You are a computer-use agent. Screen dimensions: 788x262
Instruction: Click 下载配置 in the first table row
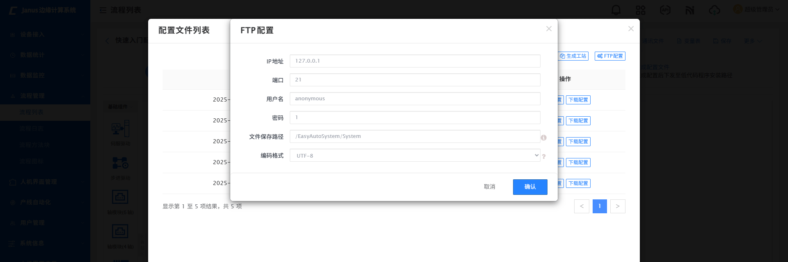[x=578, y=100]
